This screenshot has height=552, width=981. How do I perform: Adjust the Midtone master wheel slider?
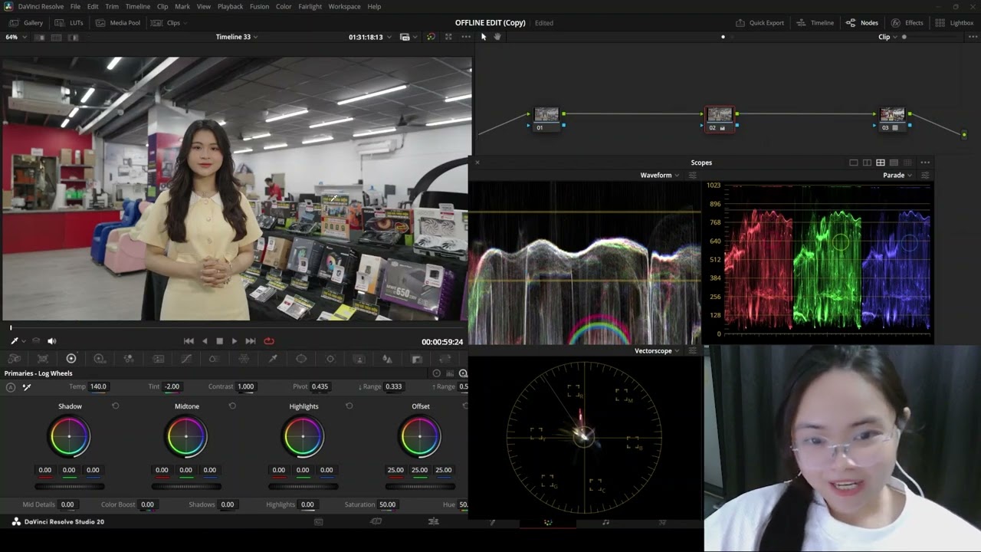tap(186, 486)
